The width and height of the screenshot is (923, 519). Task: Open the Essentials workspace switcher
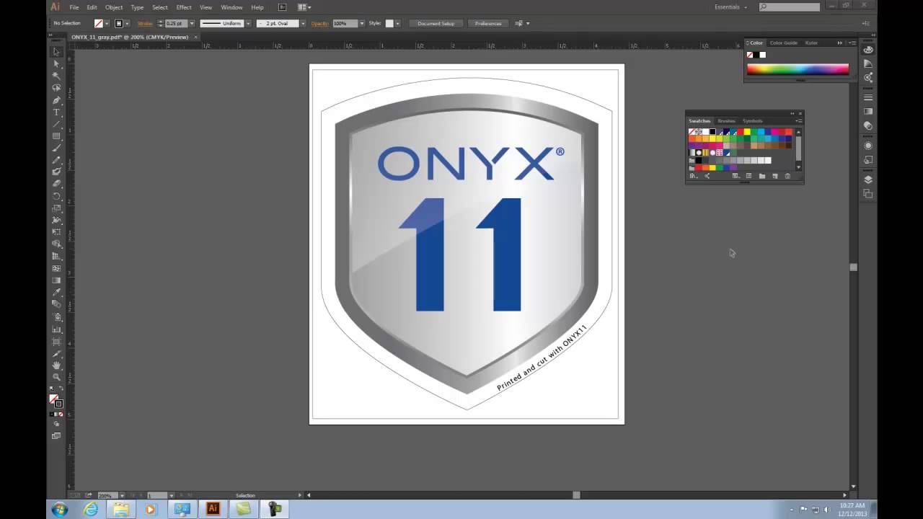pos(730,7)
